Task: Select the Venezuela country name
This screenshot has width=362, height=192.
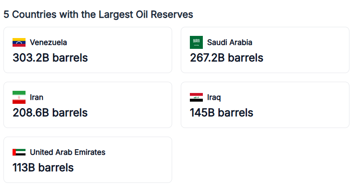Action: (x=48, y=42)
